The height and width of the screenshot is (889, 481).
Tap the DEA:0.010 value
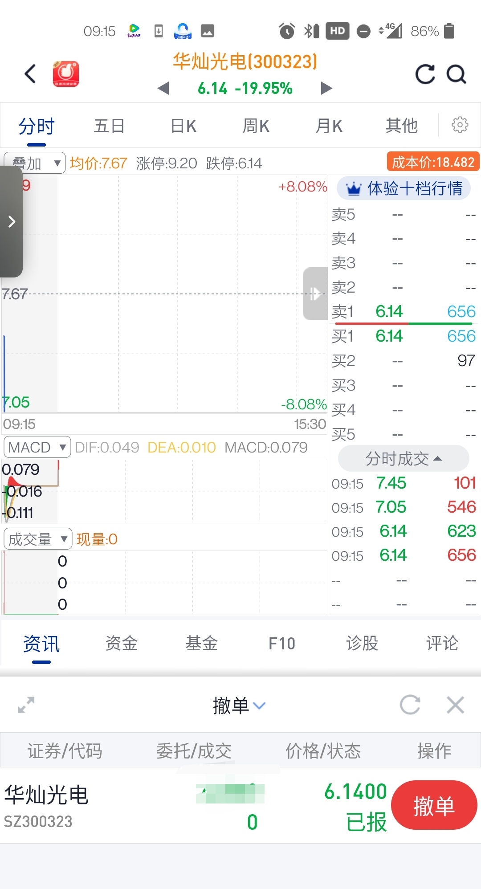coord(182,447)
